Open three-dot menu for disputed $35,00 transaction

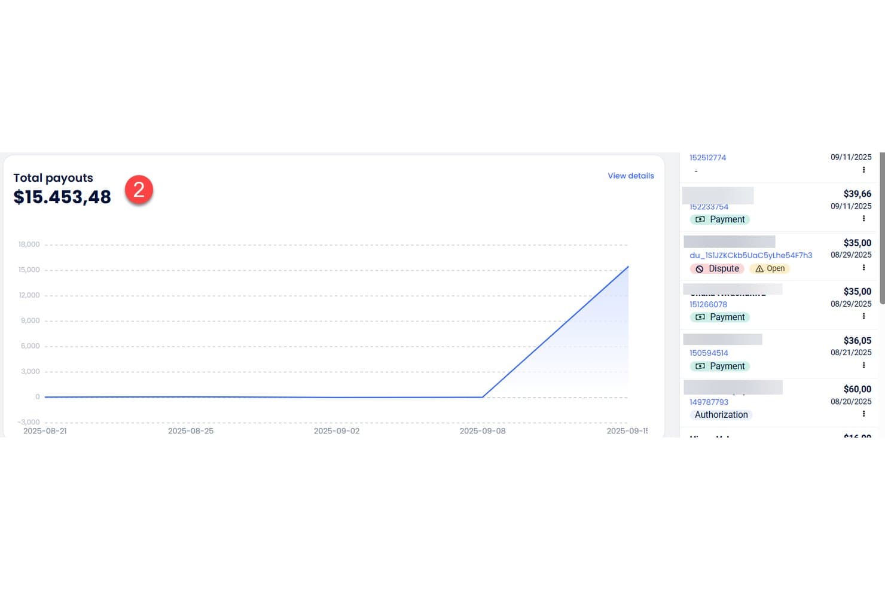[863, 268]
